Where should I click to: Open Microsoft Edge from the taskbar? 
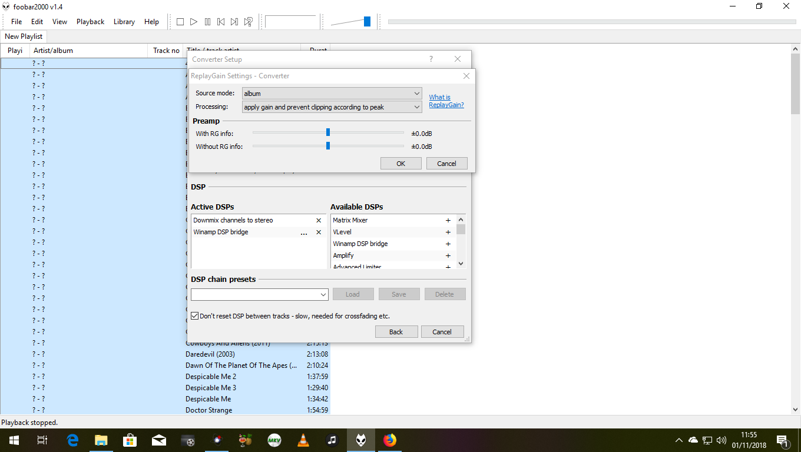coord(73,440)
